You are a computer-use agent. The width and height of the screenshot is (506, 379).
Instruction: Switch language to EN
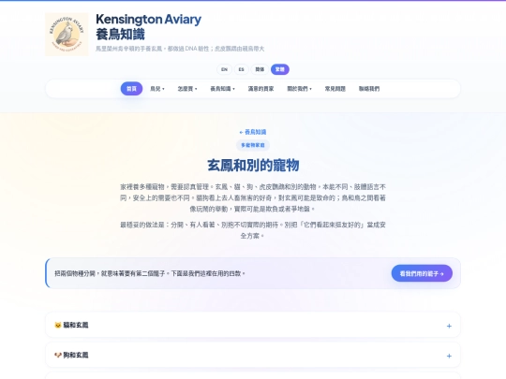click(224, 69)
